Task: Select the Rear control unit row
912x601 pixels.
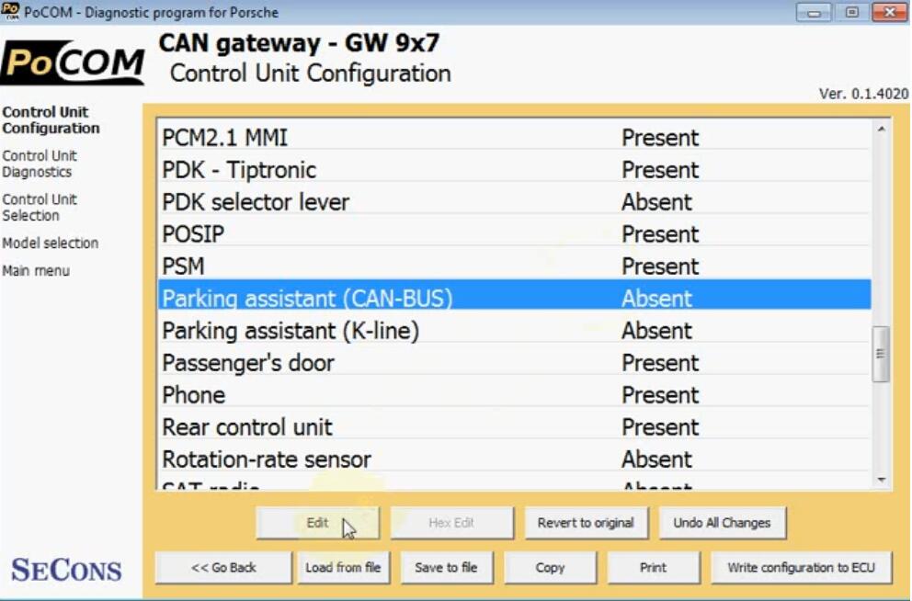Action: [514, 427]
